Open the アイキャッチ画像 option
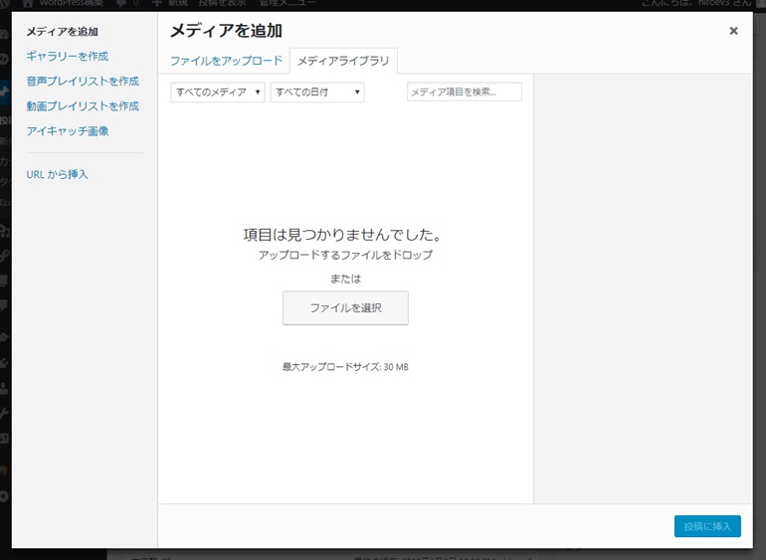Viewport: 766px width, 560px height. coord(67,130)
